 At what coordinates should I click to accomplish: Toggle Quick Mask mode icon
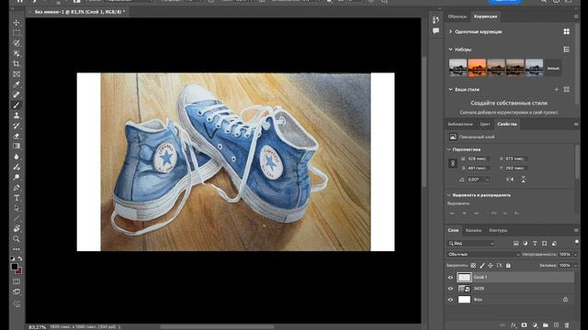click(x=17, y=281)
